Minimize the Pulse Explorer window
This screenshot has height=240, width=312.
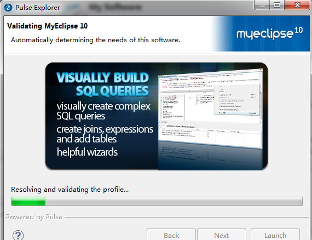pyautogui.click(x=262, y=5)
